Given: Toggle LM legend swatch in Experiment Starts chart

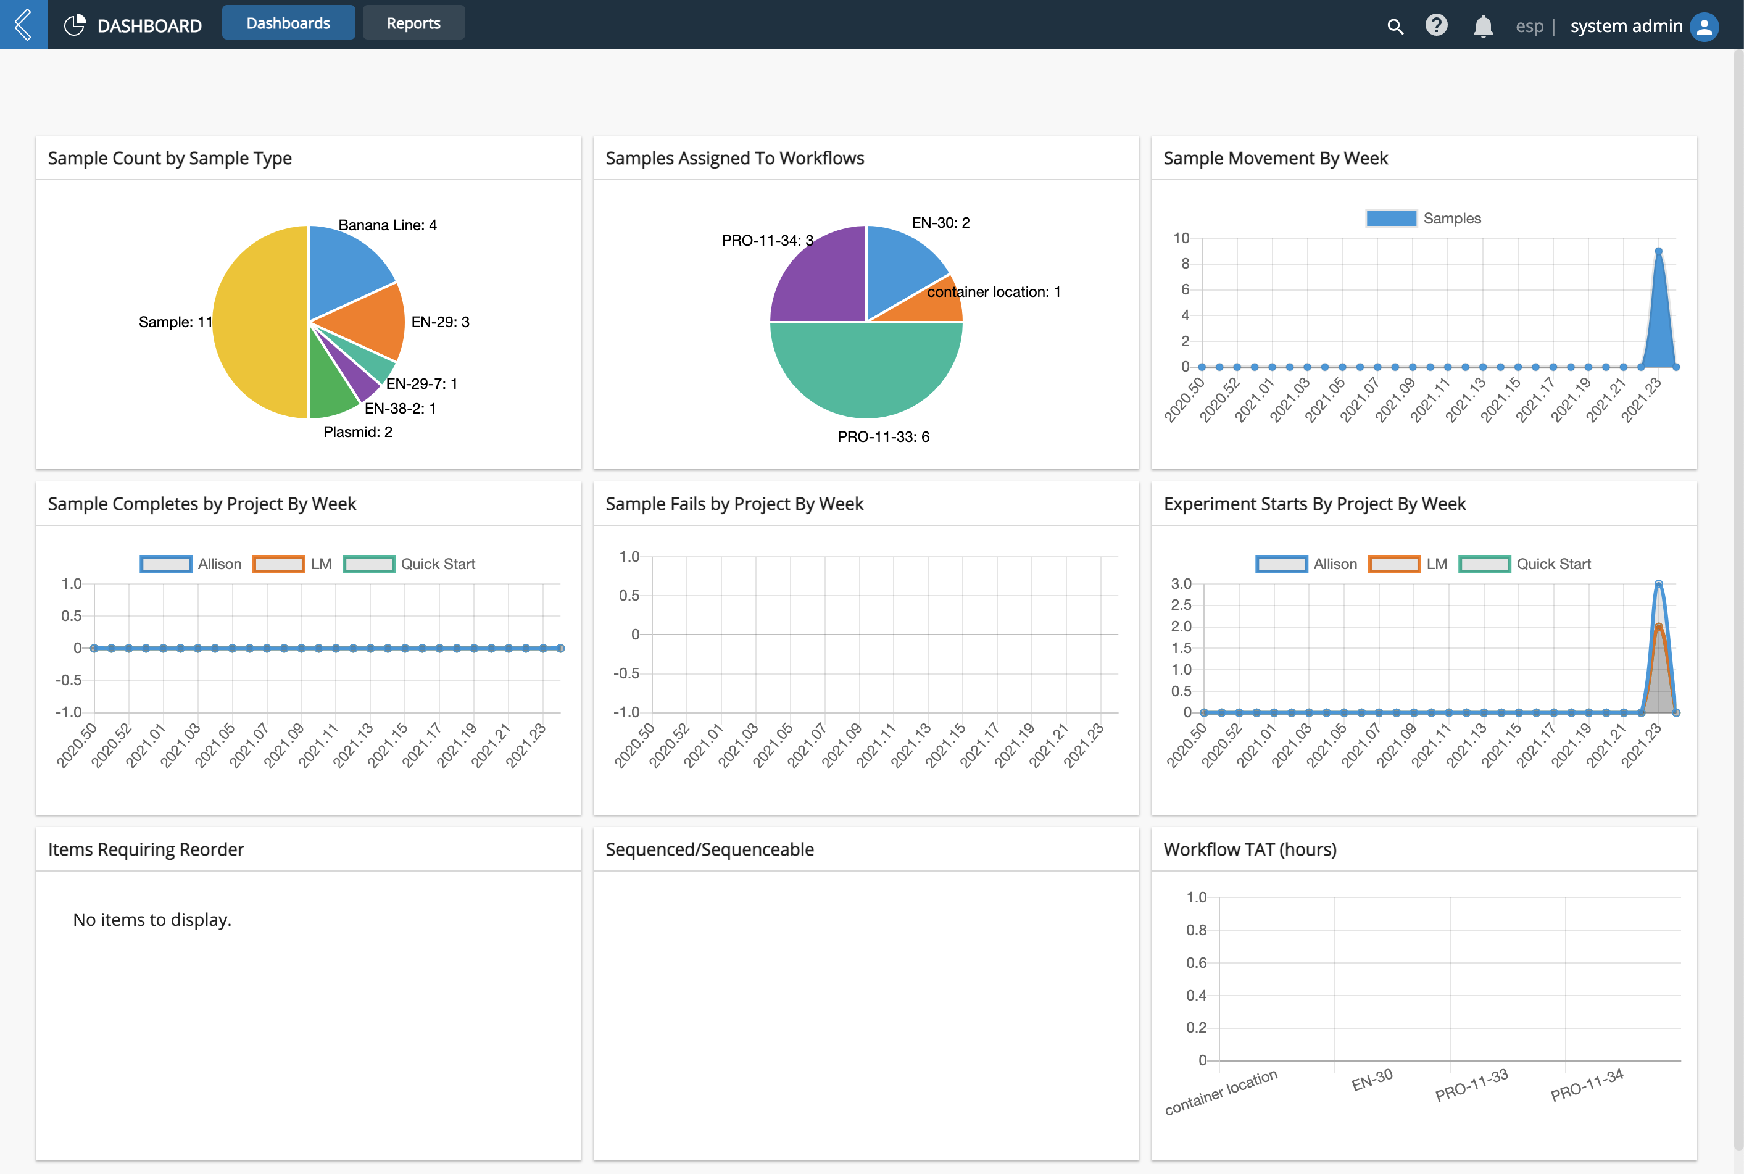Looking at the screenshot, I should (1395, 564).
